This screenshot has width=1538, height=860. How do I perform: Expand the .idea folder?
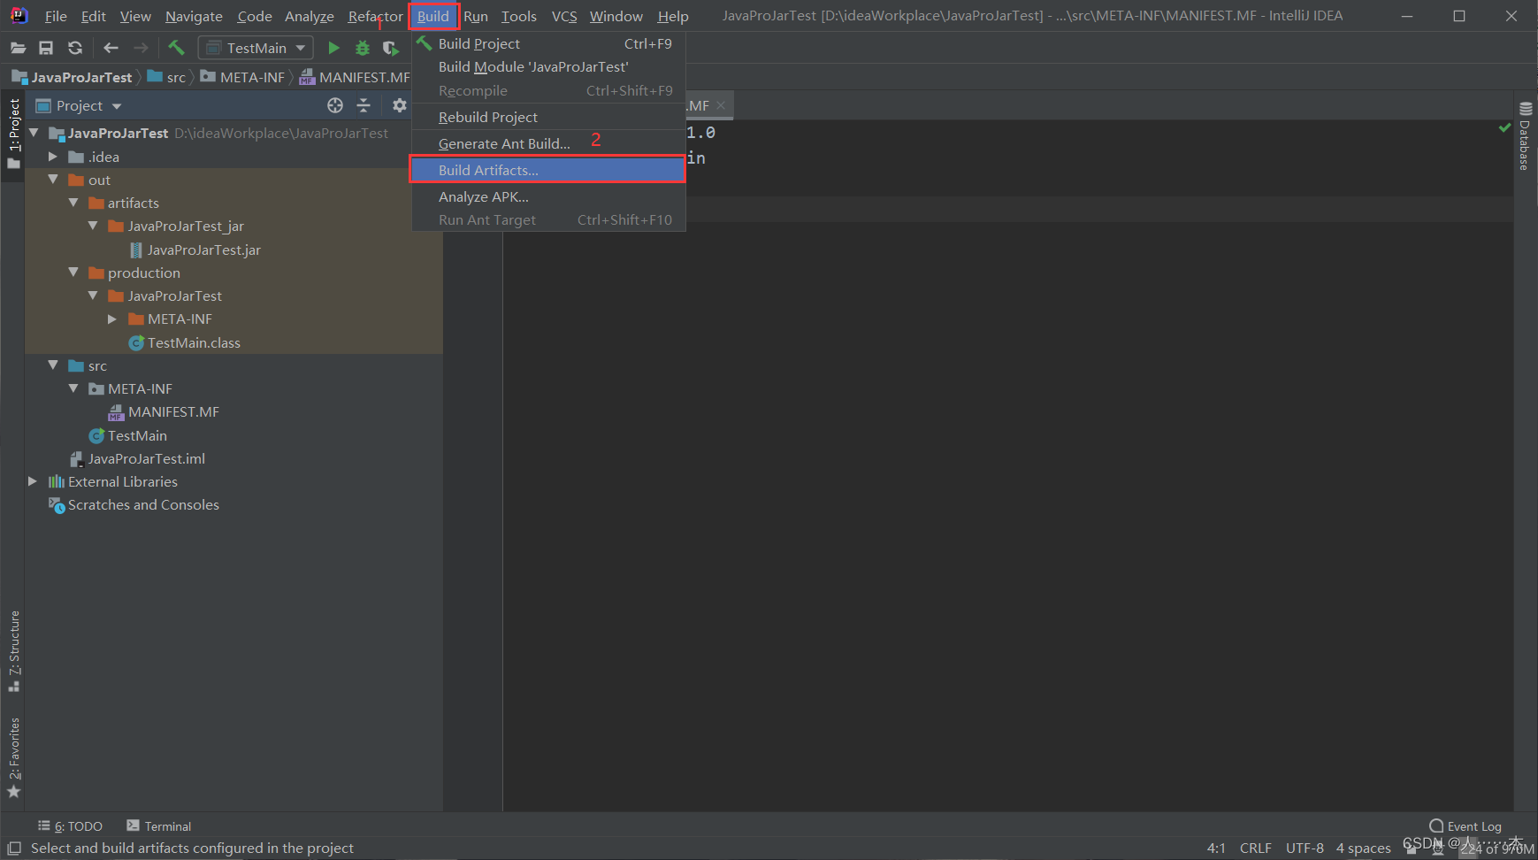(x=53, y=157)
